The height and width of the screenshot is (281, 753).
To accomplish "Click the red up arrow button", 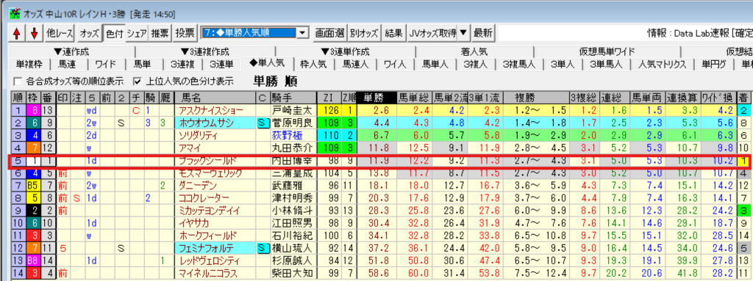I will (17, 33).
